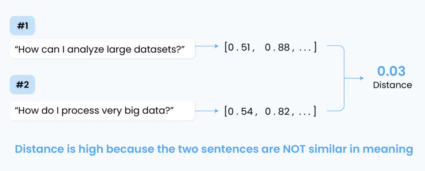This screenshot has height=171, width=425.
Task: Click the Distance label
Action: click(393, 85)
